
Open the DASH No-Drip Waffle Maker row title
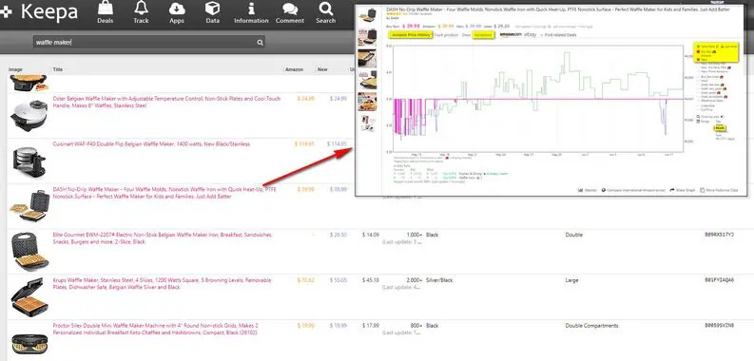pos(164,193)
